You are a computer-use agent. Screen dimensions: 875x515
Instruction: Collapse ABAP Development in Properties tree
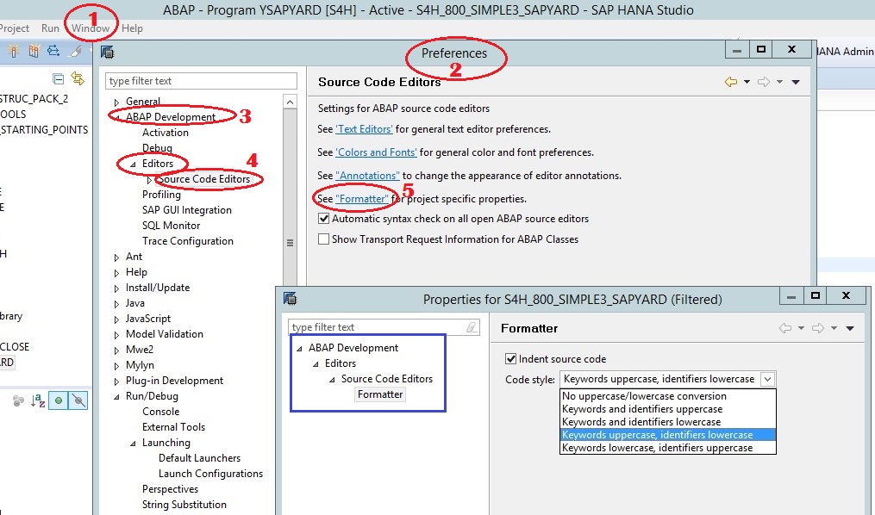(299, 349)
